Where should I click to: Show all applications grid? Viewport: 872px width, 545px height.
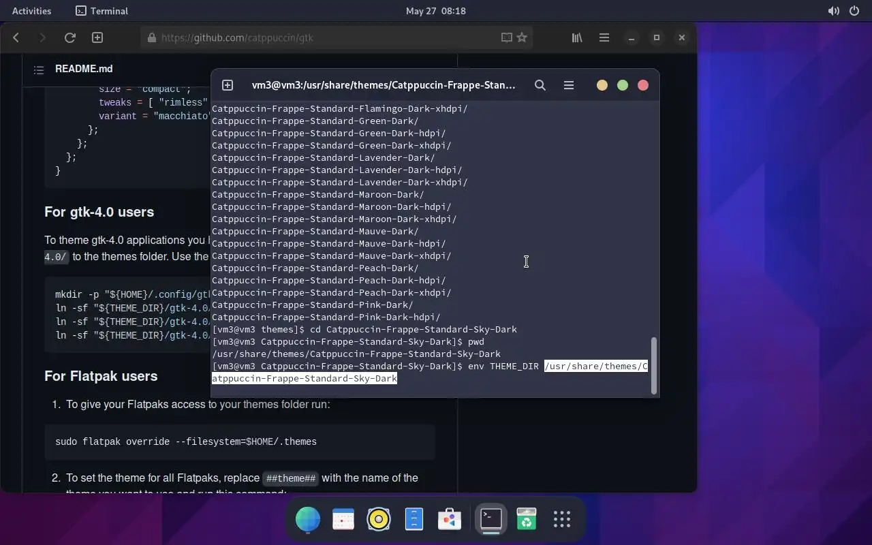[562, 520]
